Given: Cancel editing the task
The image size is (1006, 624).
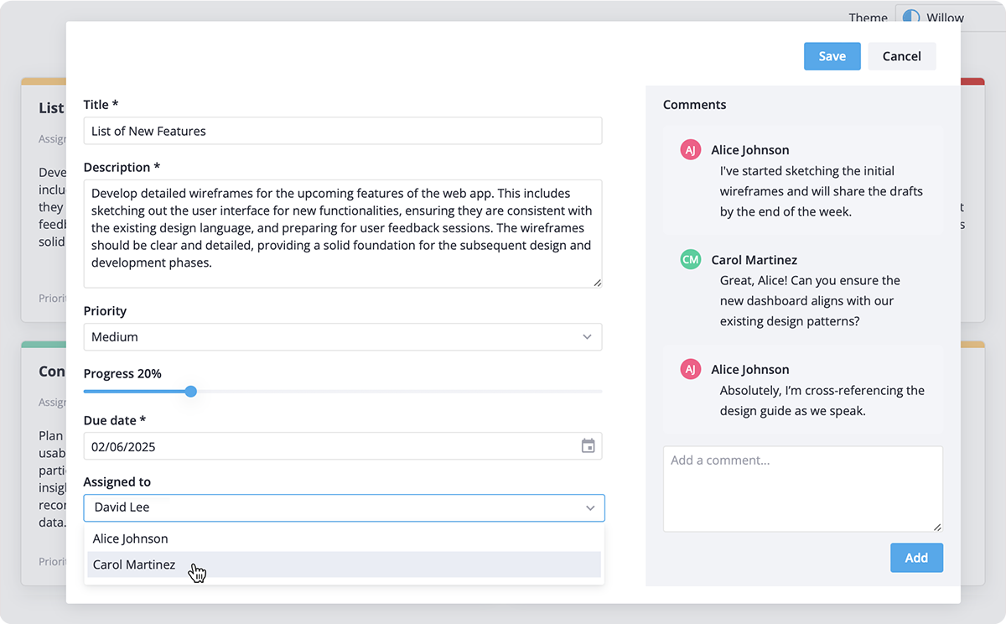Looking at the screenshot, I should pos(901,55).
